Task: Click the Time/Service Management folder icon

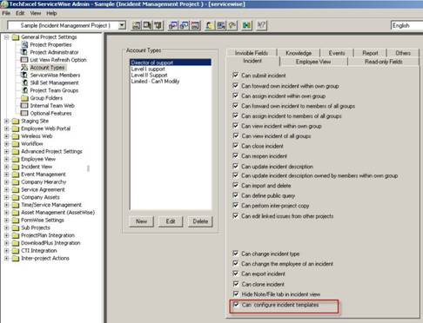Action: (x=16, y=205)
